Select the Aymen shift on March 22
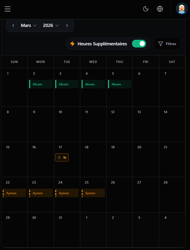The image size is (190, 250). pyautogui.click(x=14, y=193)
